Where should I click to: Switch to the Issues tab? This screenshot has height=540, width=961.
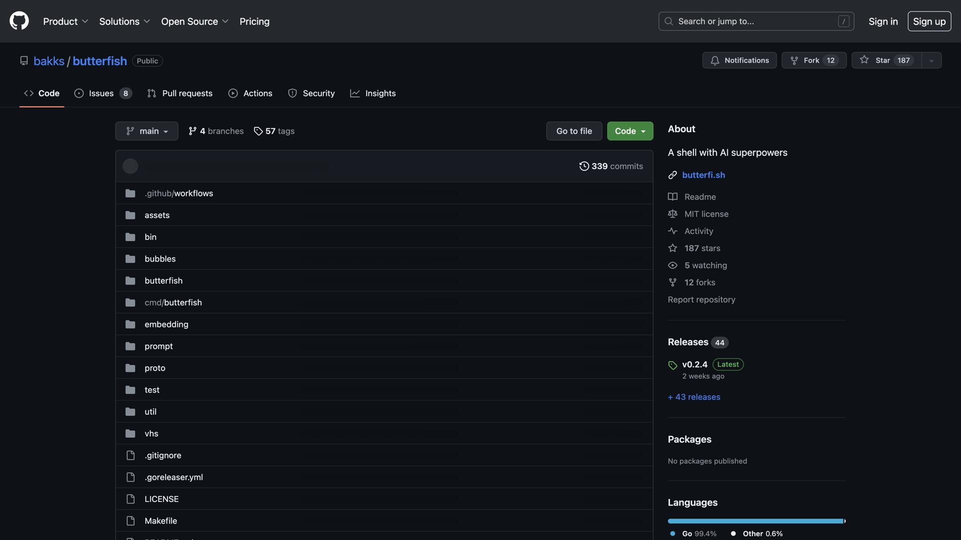(102, 93)
